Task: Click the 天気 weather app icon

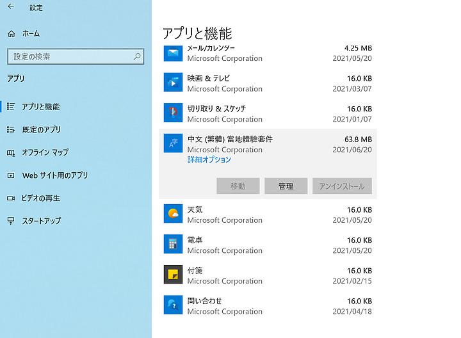Action: 173,214
